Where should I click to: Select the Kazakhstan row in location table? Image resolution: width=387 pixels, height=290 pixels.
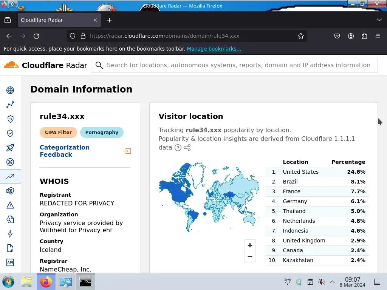(317, 260)
